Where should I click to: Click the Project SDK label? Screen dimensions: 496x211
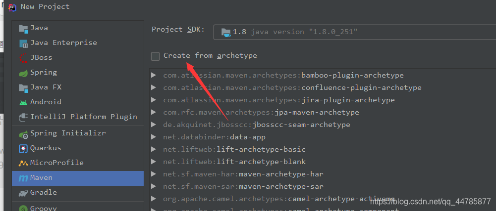pos(178,29)
